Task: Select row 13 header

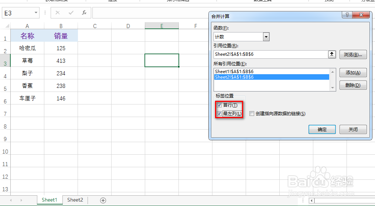Action: [5, 186]
